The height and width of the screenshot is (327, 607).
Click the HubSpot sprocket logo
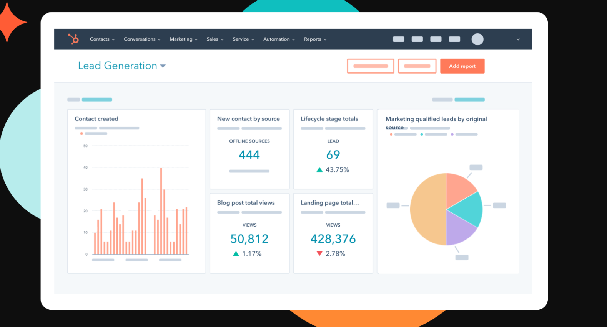[73, 39]
